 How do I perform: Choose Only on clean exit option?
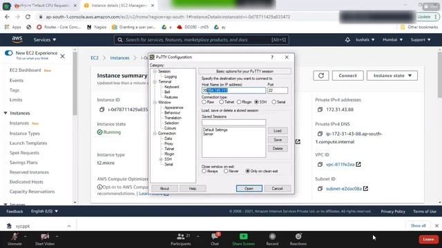(247, 171)
